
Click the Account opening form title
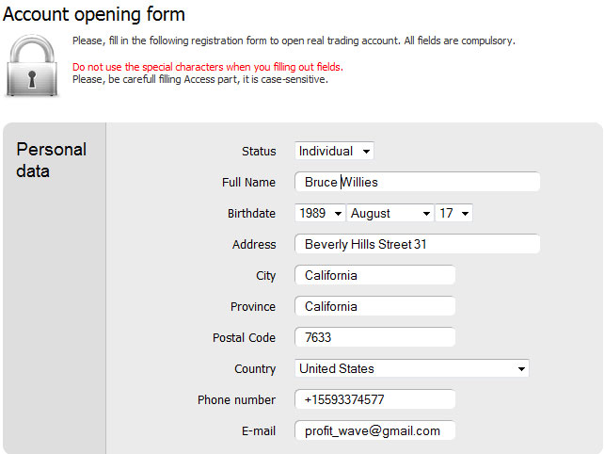(94, 15)
